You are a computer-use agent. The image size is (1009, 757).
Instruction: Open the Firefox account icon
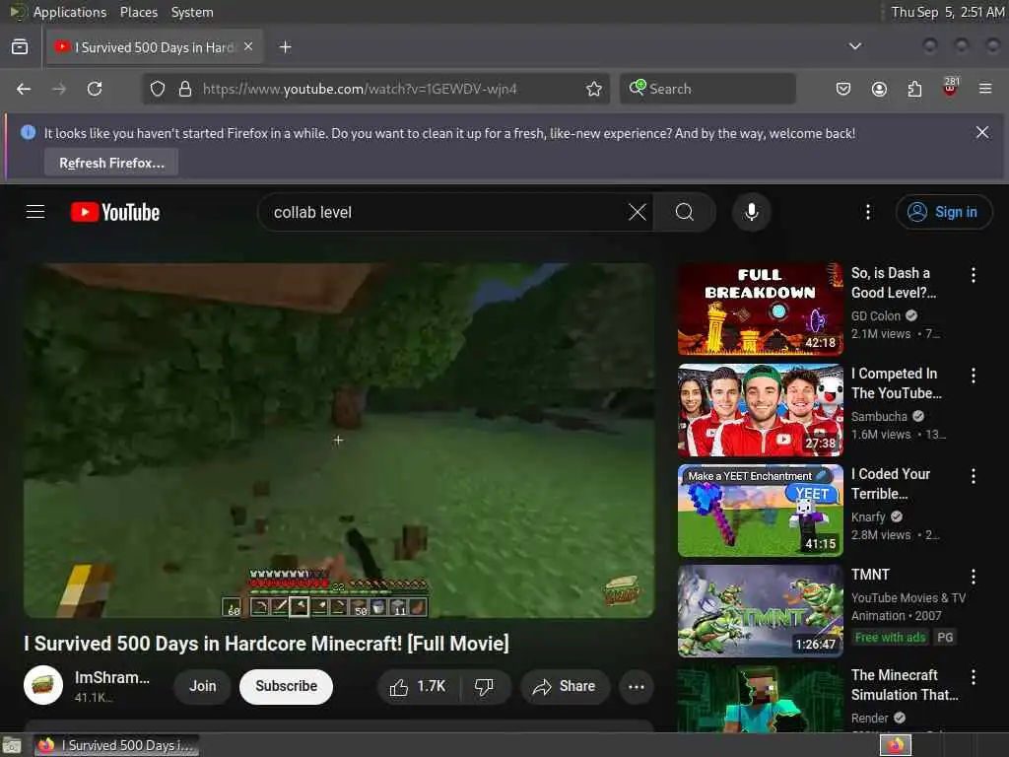pos(879,89)
